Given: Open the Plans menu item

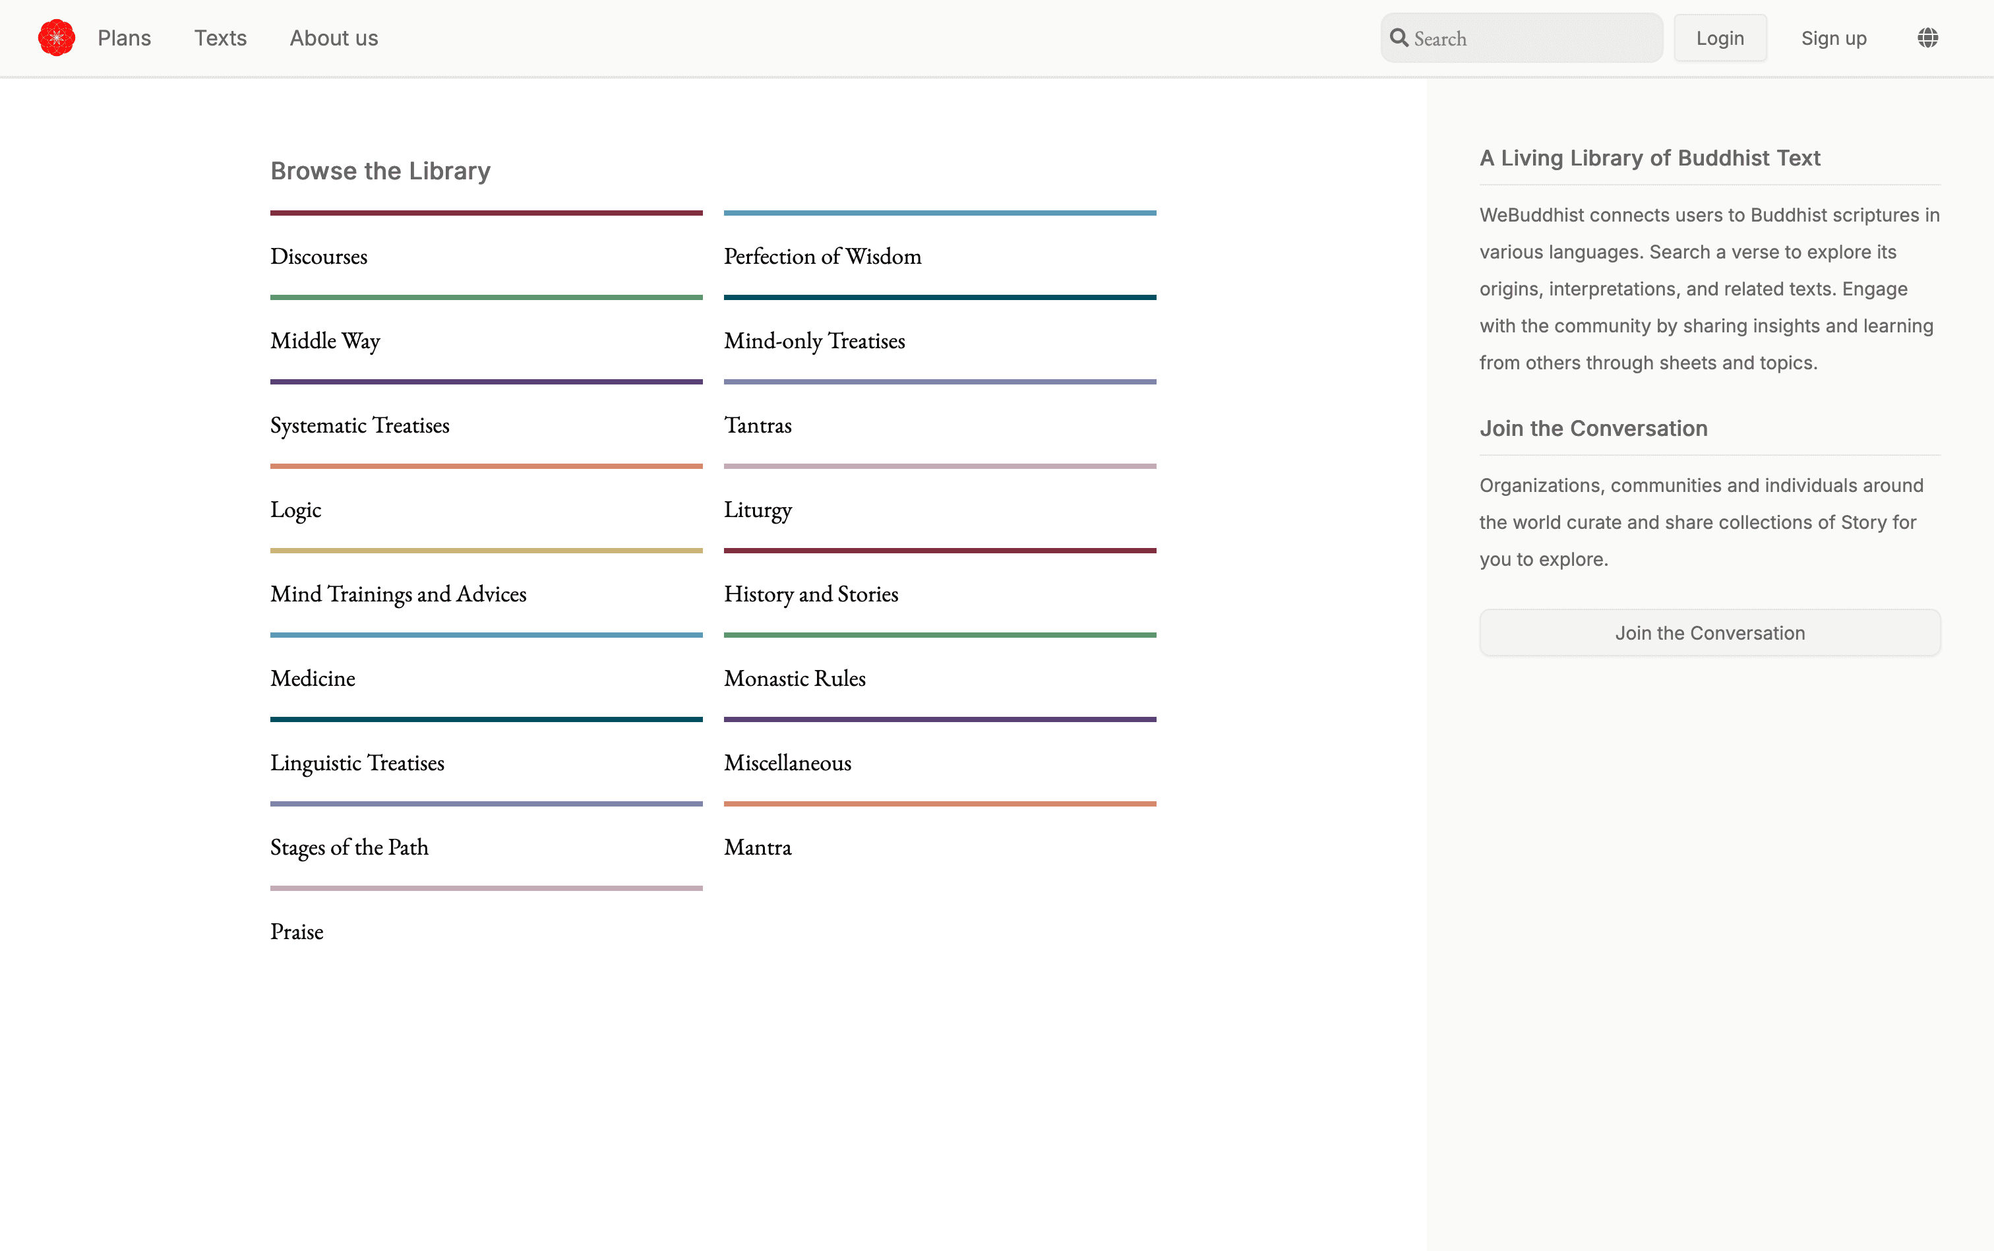Looking at the screenshot, I should (124, 38).
